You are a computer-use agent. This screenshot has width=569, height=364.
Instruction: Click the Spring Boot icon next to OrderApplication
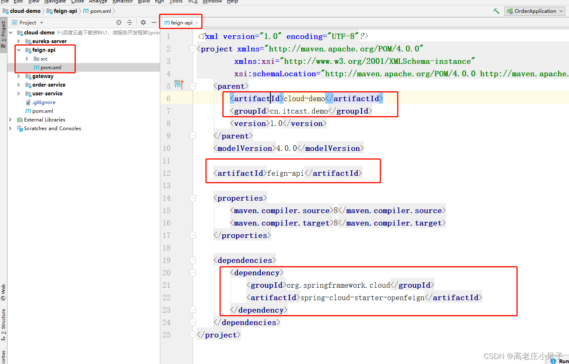(510, 11)
